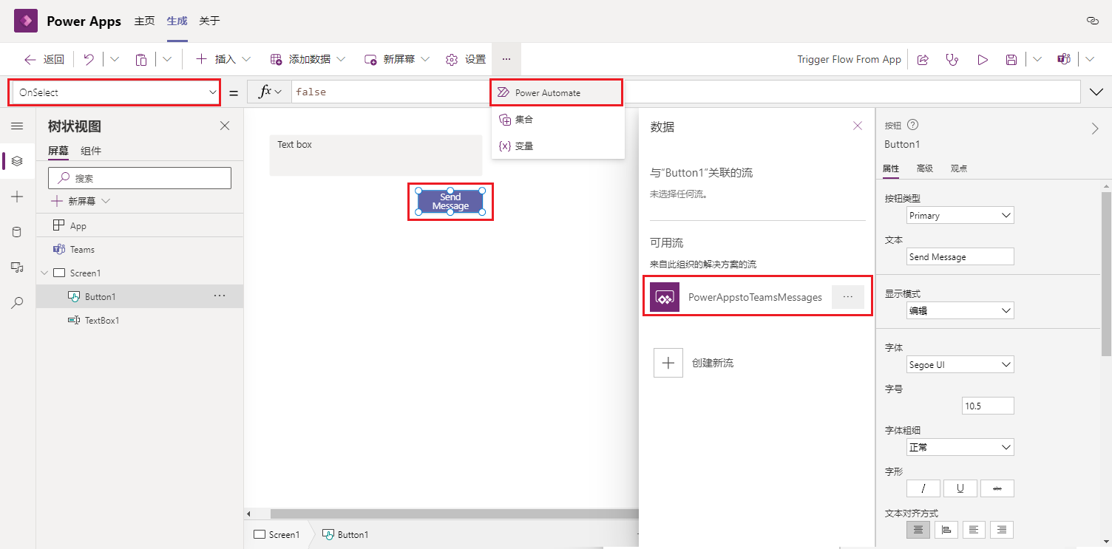1112x549 pixels.
Task: Switch to the 观点 tab
Action: click(959, 168)
